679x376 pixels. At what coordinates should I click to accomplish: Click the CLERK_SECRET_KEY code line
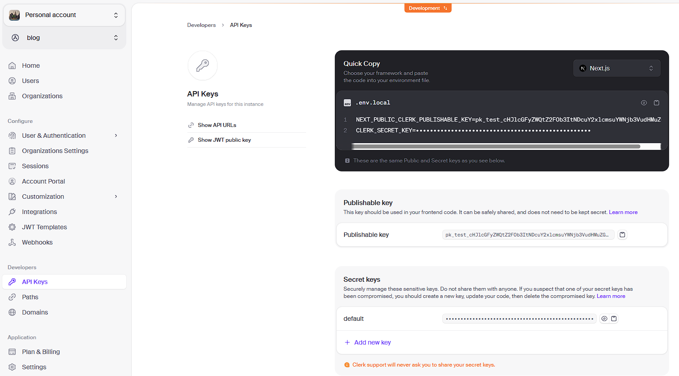473,131
